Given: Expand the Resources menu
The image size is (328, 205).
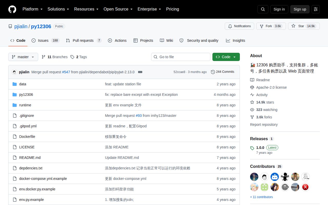Looking at the screenshot, I should (86, 9).
